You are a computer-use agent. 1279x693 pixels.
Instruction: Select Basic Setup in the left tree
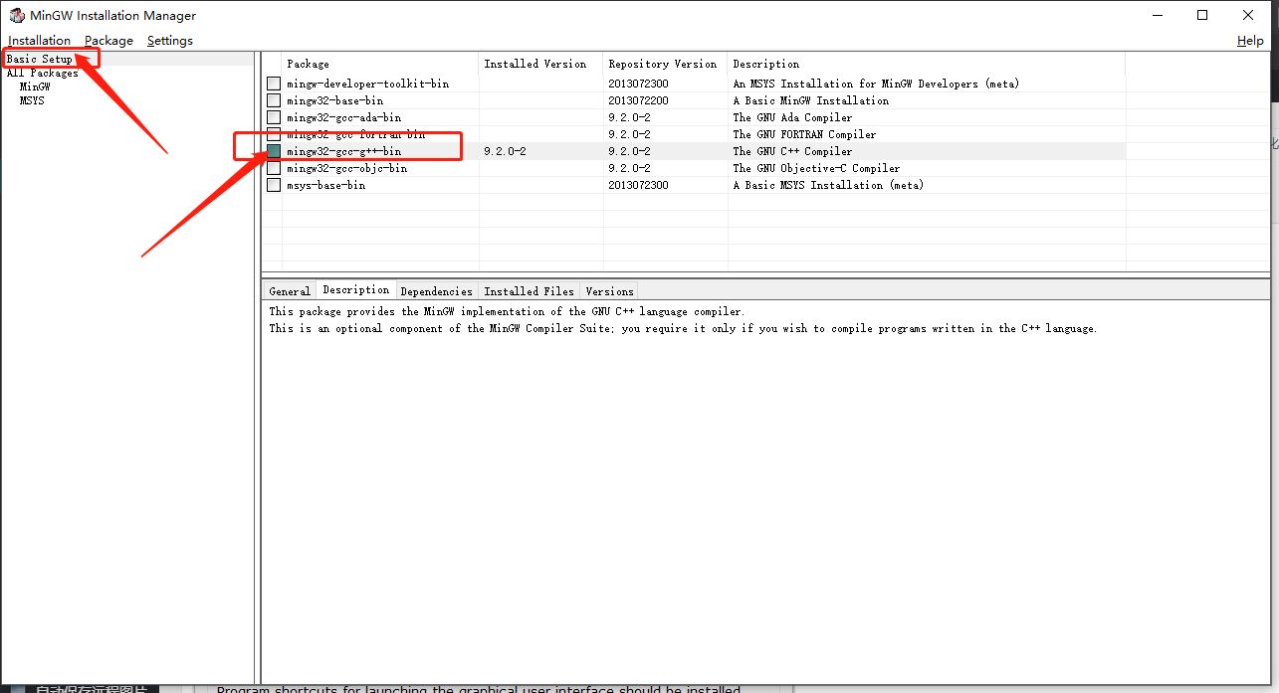40,59
